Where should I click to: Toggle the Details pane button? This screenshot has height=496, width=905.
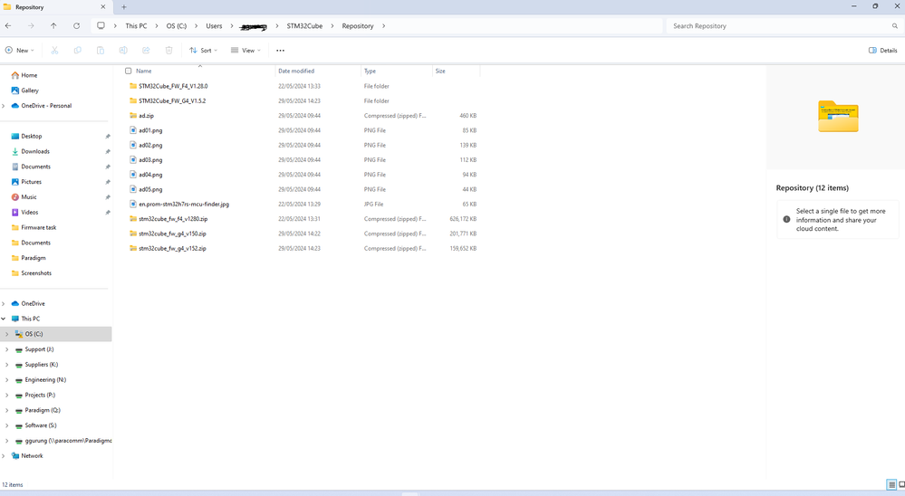tap(883, 50)
